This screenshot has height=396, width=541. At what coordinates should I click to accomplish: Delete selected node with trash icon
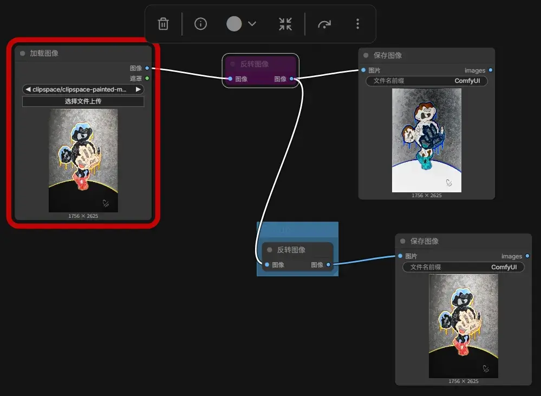coord(163,24)
